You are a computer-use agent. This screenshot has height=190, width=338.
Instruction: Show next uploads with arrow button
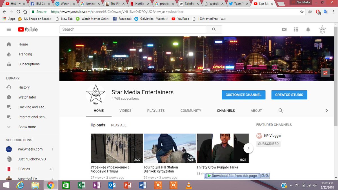tap(248, 148)
